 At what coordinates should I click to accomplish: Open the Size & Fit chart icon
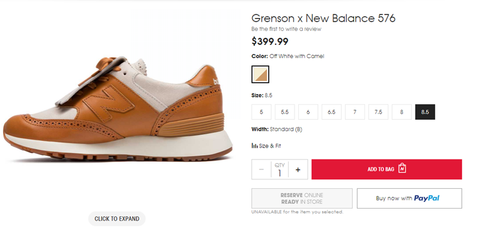click(254, 146)
